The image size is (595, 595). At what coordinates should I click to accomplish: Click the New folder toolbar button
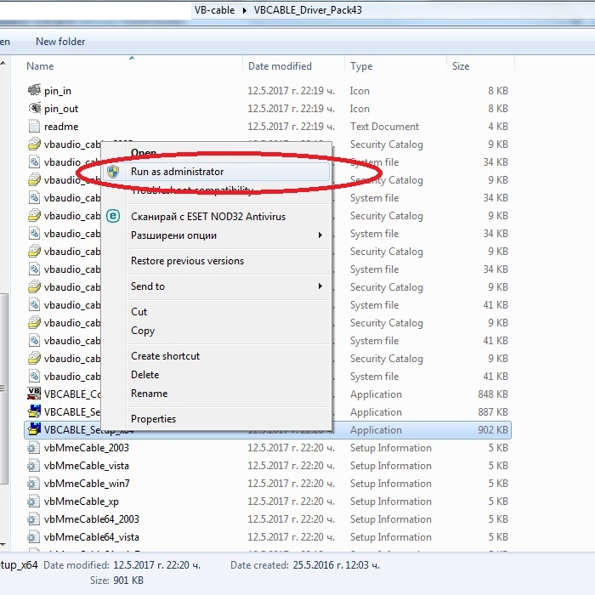[x=60, y=42]
